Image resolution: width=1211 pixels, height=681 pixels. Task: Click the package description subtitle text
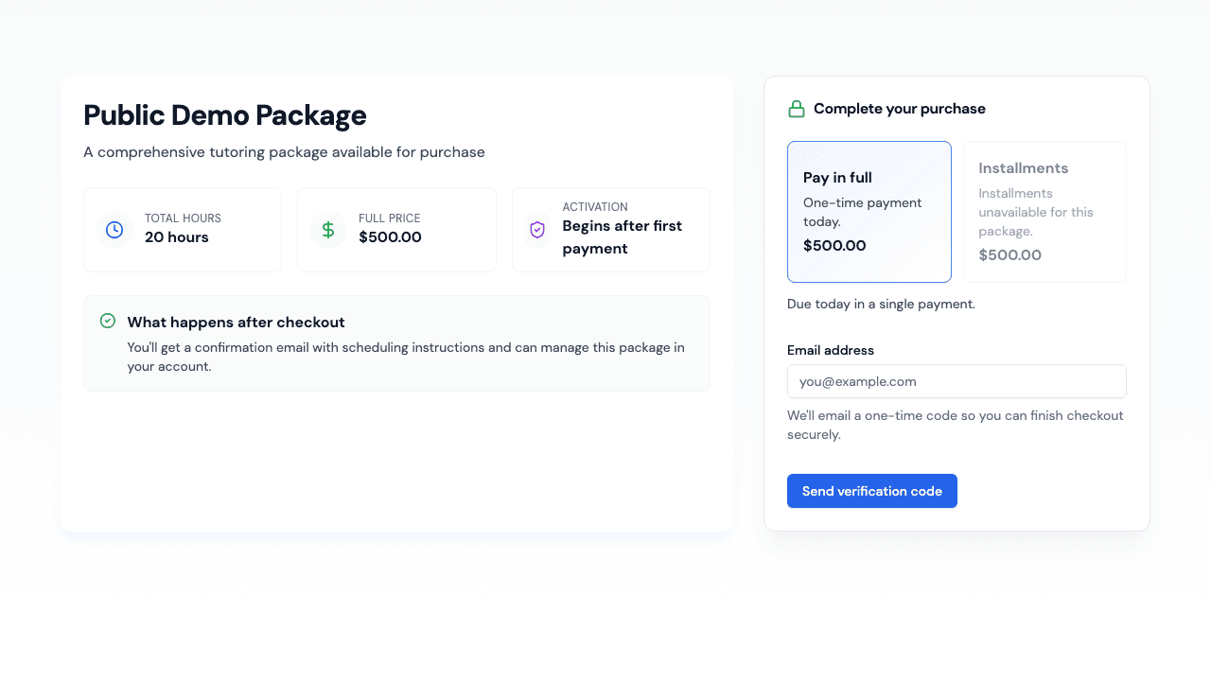(x=284, y=151)
